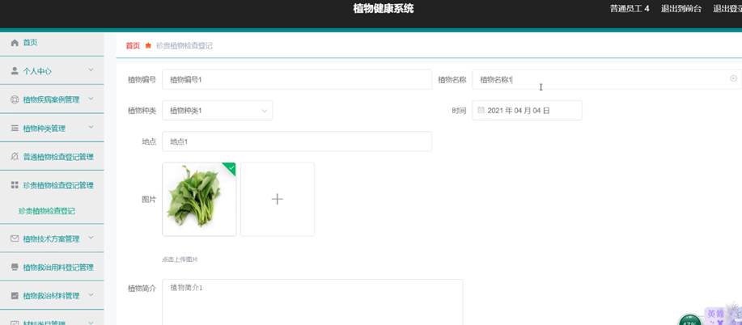Click the 退出到前台 link
This screenshot has width=742, height=325.
point(681,9)
